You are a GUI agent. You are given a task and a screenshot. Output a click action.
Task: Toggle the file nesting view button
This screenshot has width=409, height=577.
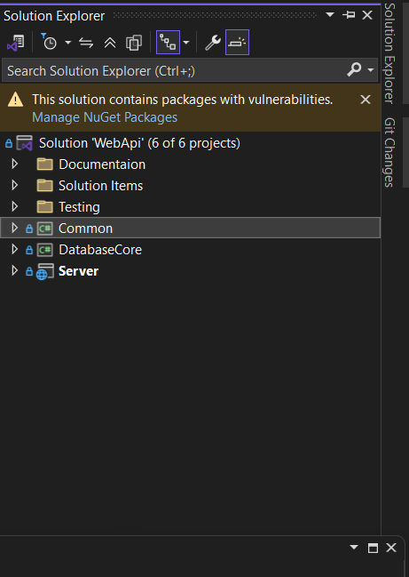click(x=168, y=43)
